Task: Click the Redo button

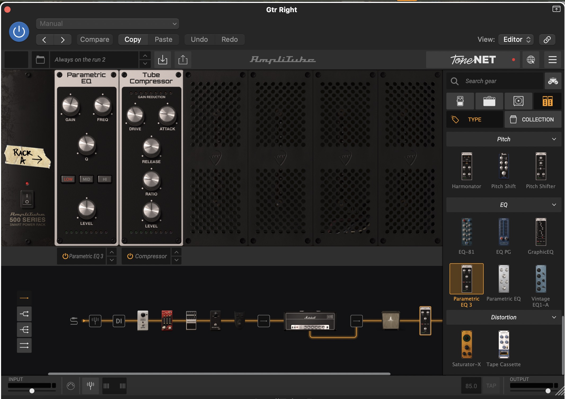Action: point(229,39)
